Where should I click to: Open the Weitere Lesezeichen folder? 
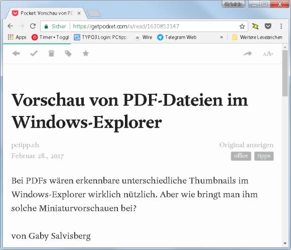coord(257,37)
